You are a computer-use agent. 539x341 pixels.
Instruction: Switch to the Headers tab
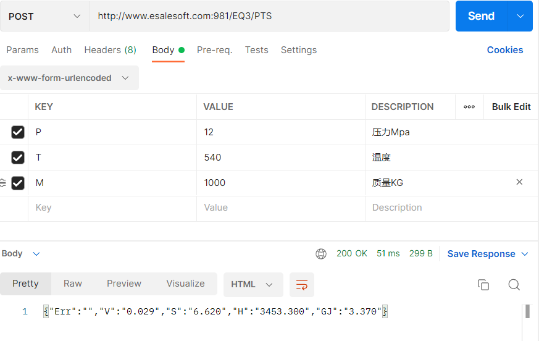110,50
